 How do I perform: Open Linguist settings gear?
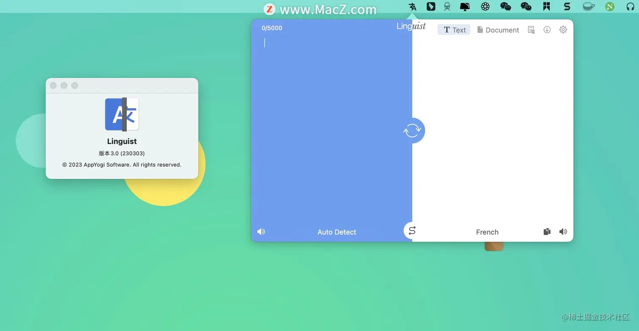point(563,30)
